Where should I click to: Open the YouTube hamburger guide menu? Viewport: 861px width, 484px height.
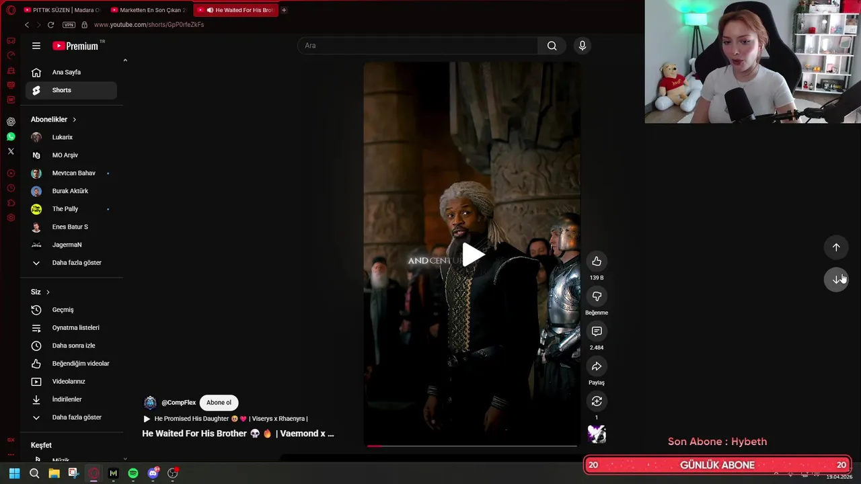coord(36,46)
